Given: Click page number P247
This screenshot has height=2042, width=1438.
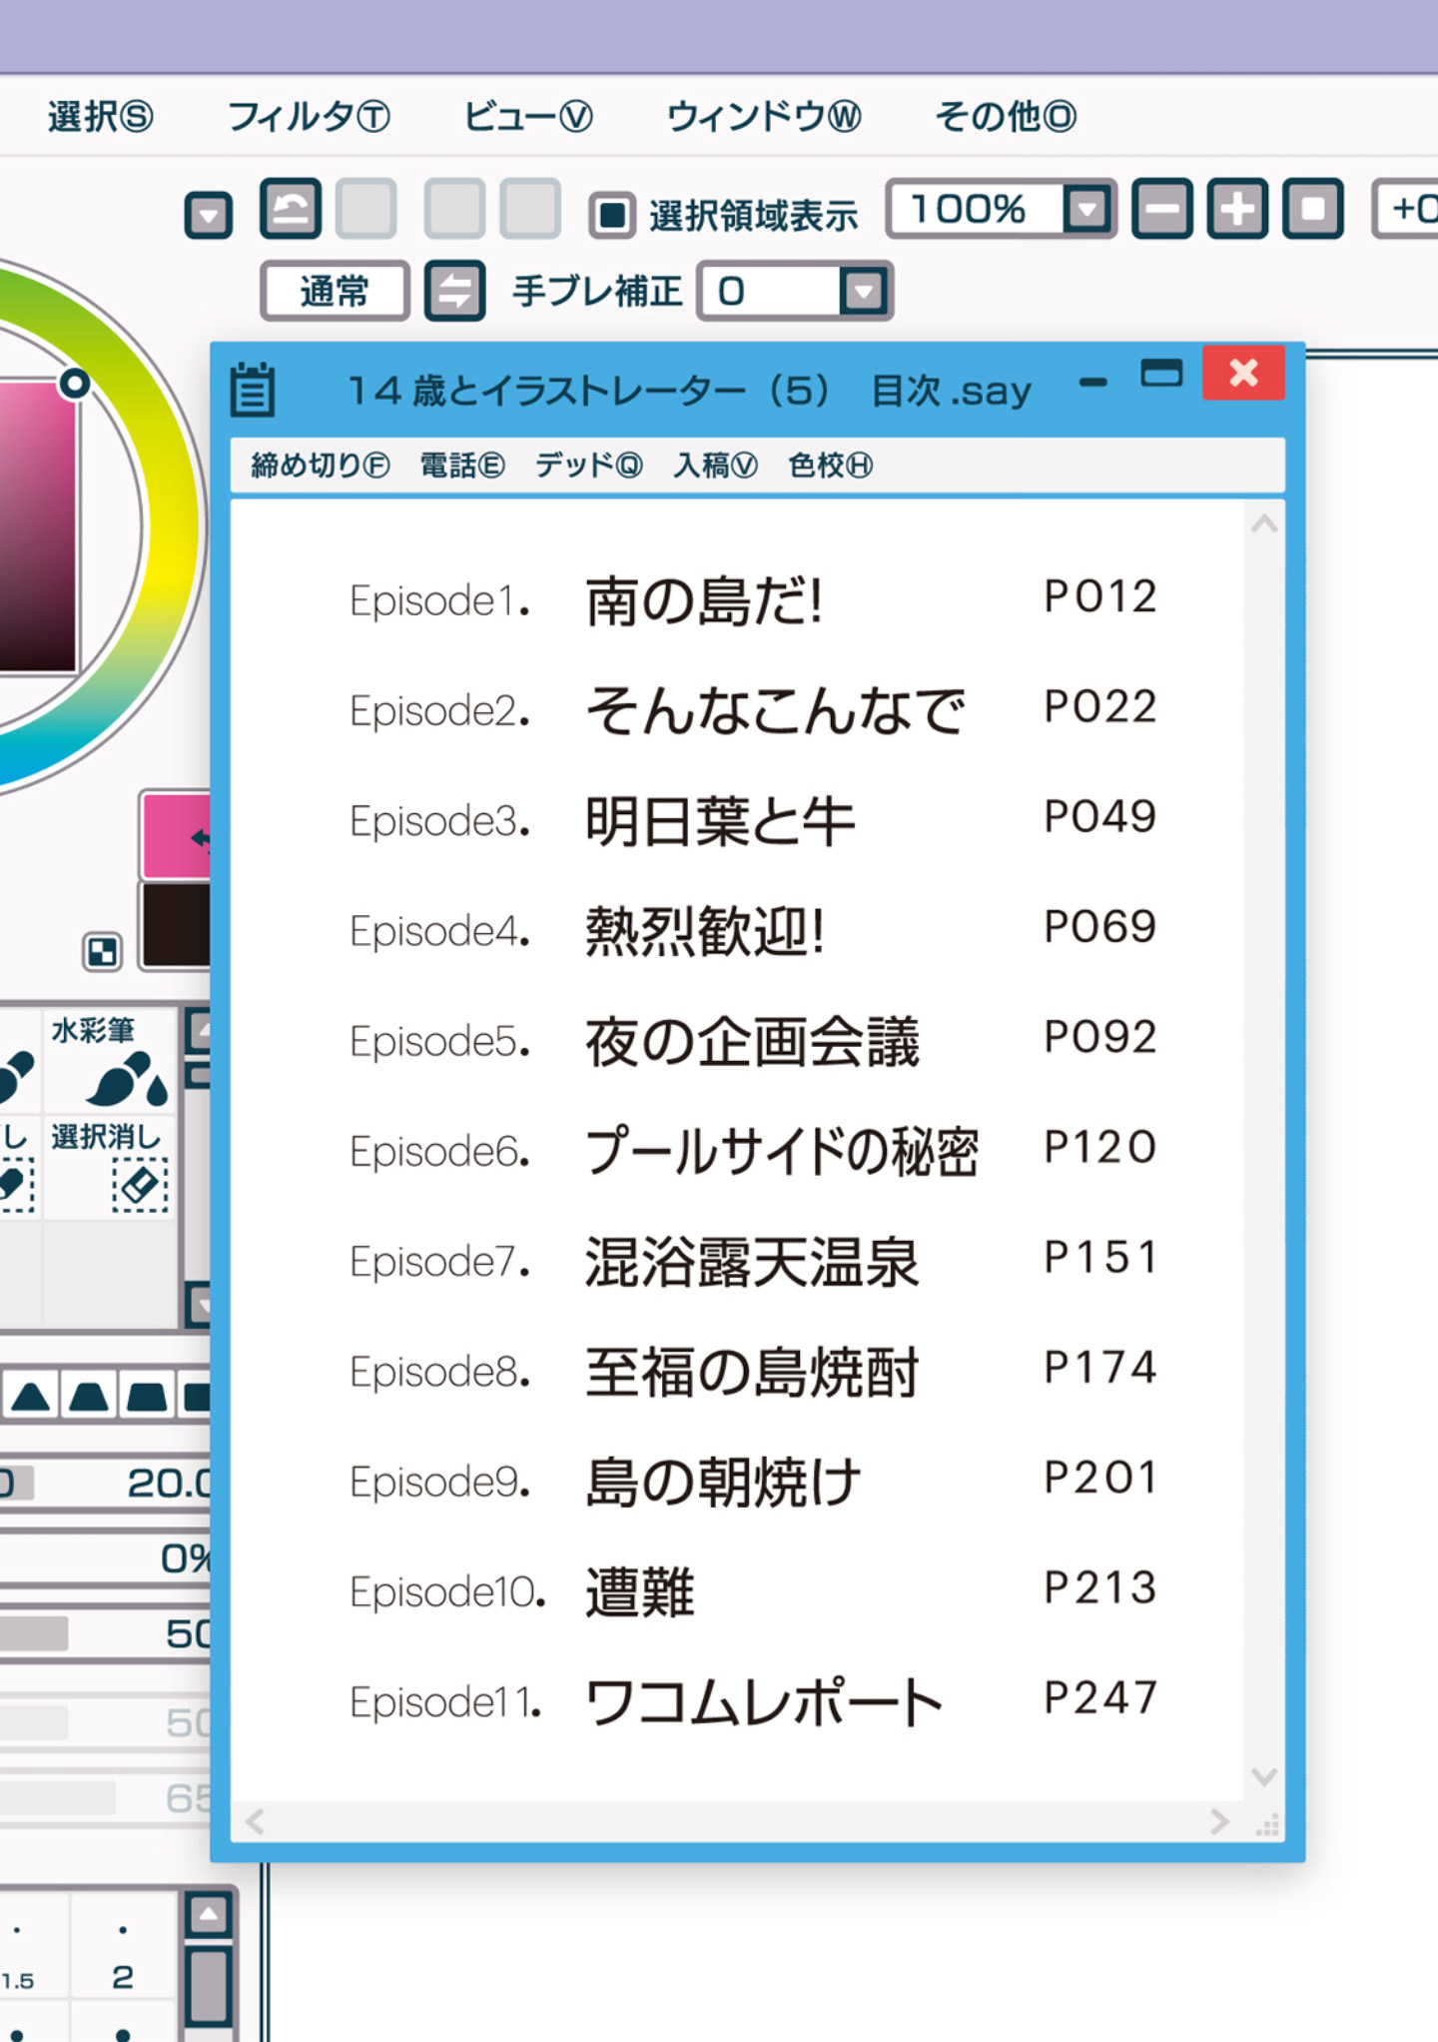Looking at the screenshot, I should point(1100,1697).
